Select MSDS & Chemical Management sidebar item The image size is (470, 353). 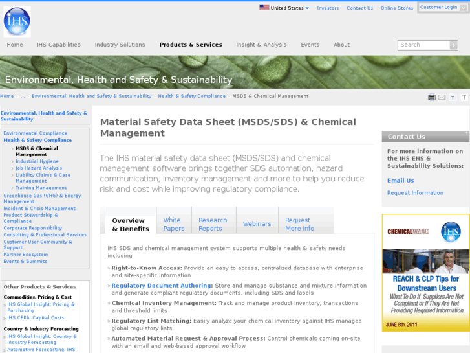click(x=37, y=152)
